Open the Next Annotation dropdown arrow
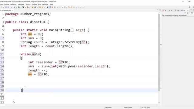The height and width of the screenshot is (109, 194). (62, 7)
